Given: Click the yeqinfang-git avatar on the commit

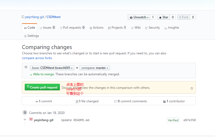Looking at the screenshot, I should (x=31, y=119).
